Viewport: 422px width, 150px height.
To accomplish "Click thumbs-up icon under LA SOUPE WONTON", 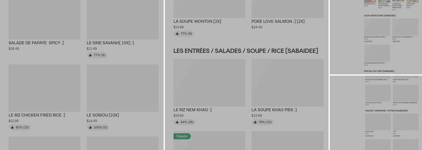I will [x=177, y=34].
